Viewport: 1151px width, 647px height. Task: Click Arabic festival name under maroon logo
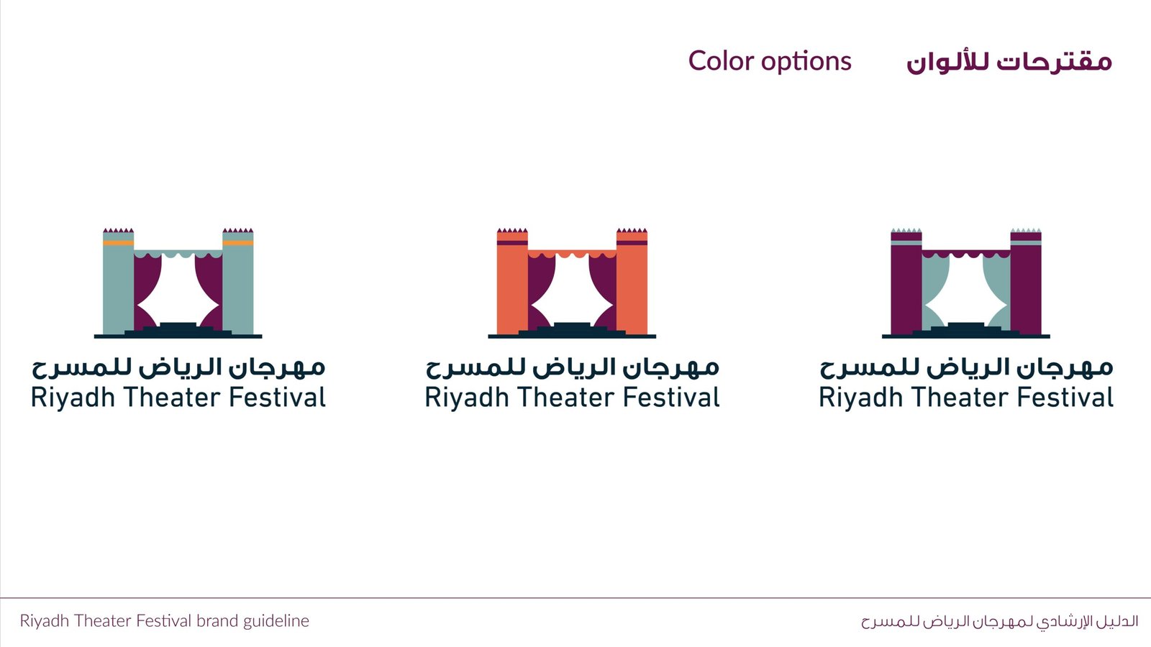(x=966, y=367)
